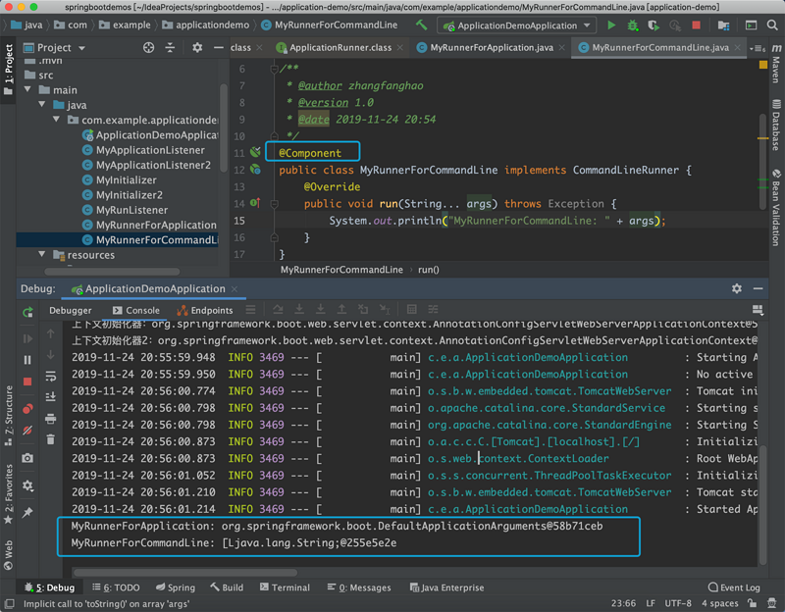The width and height of the screenshot is (785, 612).
Task: Start debugging with the green bug icon
Action: [x=633, y=25]
